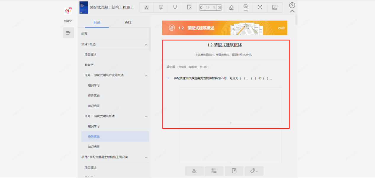Click the 100% zoom magnifier icon
The width and height of the screenshot is (375, 178).
coord(245,7)
